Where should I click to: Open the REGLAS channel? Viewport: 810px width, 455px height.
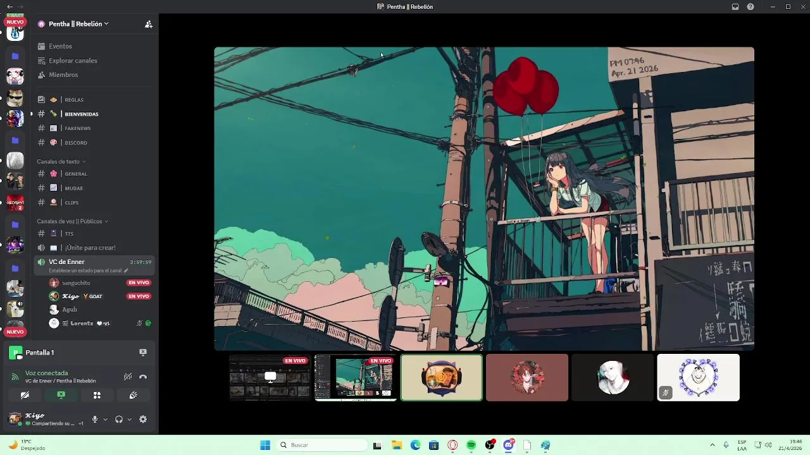point(74,100)
